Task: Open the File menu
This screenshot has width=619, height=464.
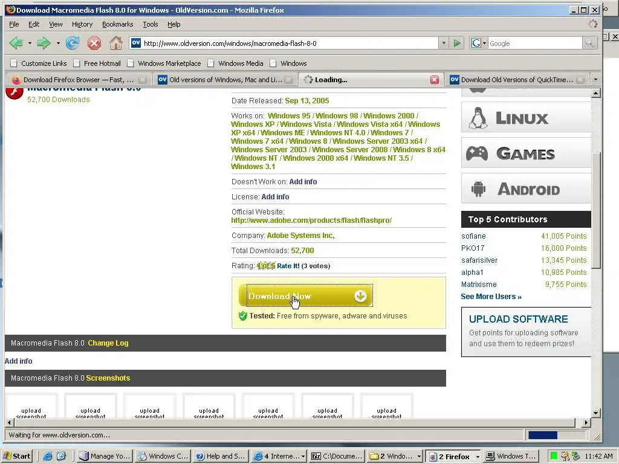Action: pyautogui.click(x=14, y=24)
